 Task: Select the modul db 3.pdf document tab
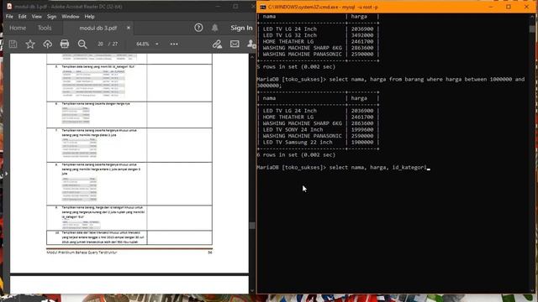[98, 28]
